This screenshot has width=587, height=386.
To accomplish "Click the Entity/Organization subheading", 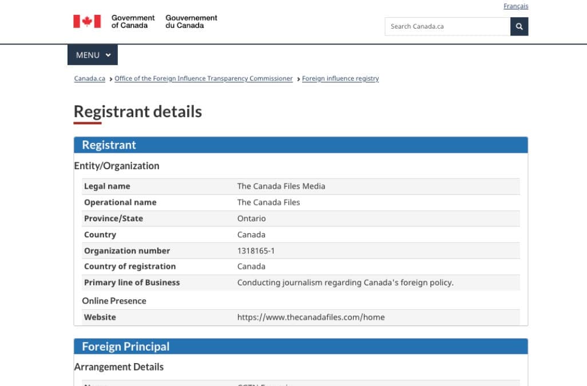I will [116, 166].
